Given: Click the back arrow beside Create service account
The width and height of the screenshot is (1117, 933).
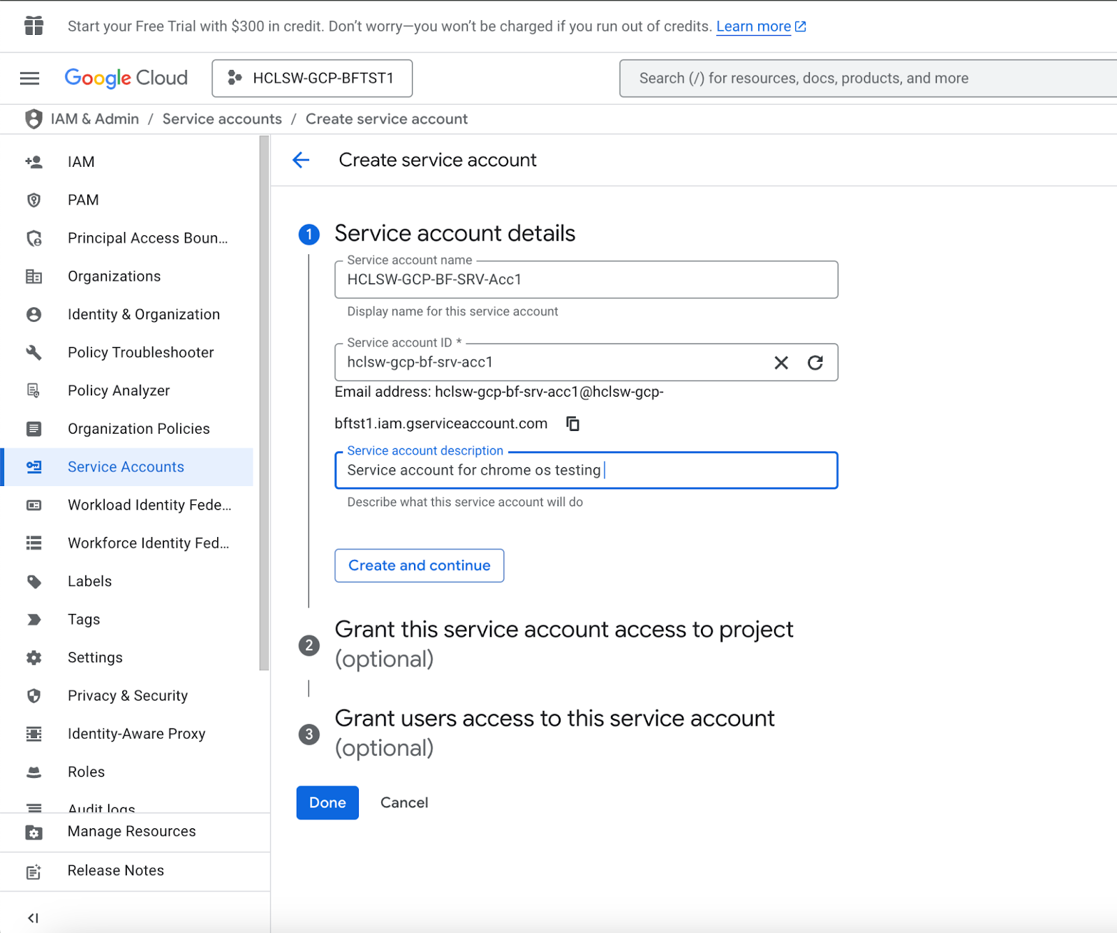Looking at the screenshot, I should [301, 160].
